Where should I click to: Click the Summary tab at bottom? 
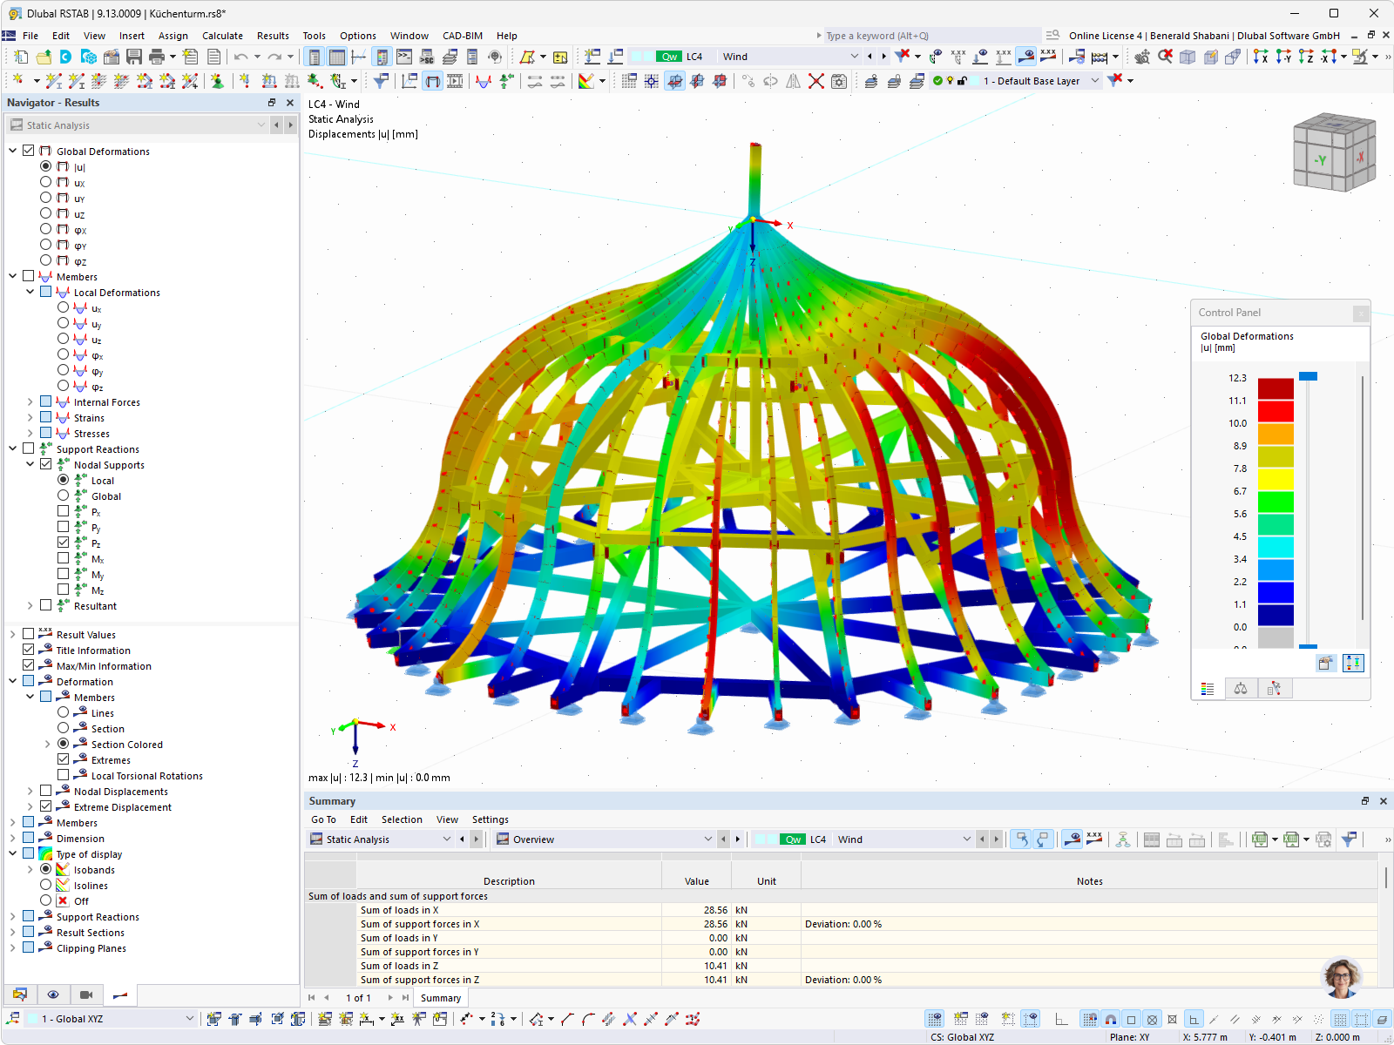point(440,998)
